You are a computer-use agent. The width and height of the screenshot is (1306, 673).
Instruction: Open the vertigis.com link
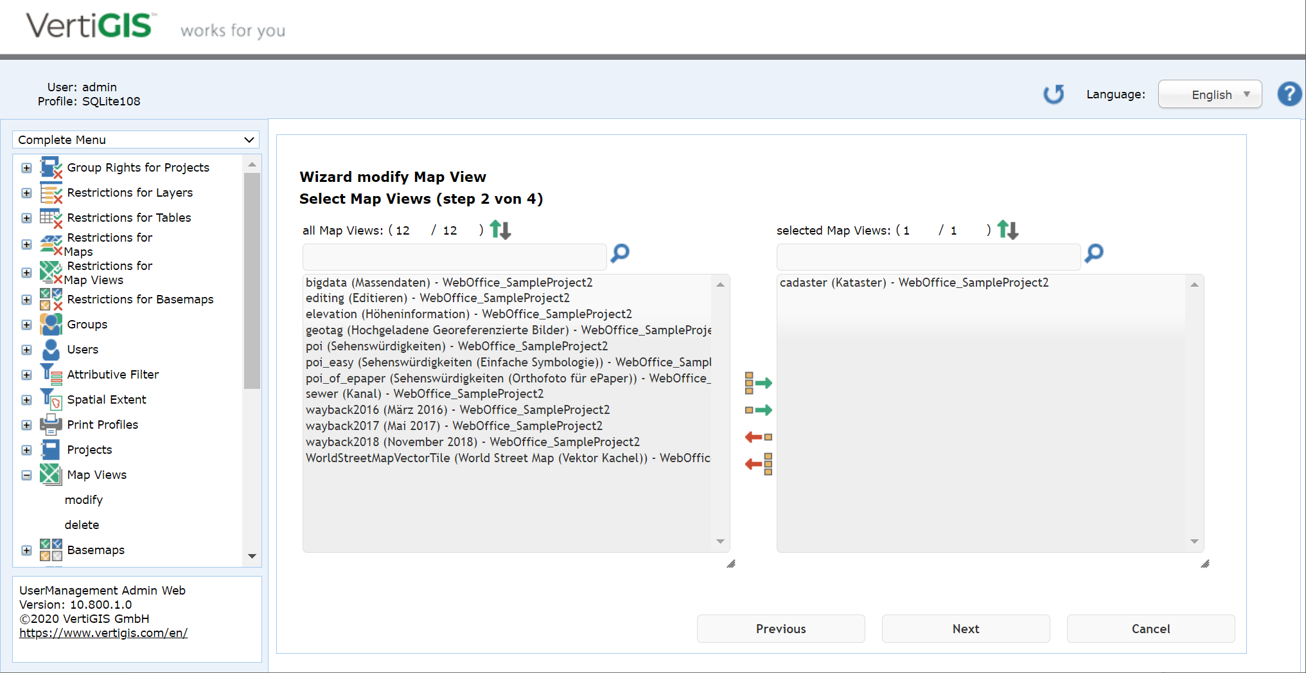tap(103, 633)
